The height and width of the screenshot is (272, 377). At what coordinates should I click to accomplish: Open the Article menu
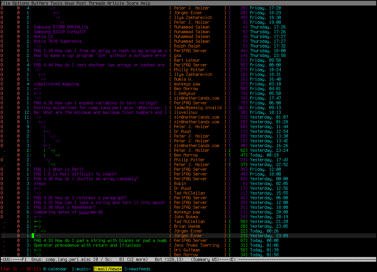[116, 3]
